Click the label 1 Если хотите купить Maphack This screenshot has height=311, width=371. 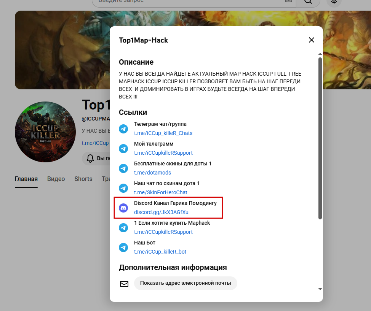click(x=172, y=223)
